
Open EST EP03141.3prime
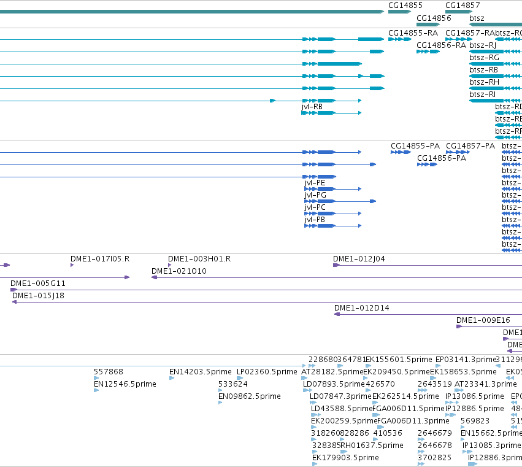pos(466,360)
